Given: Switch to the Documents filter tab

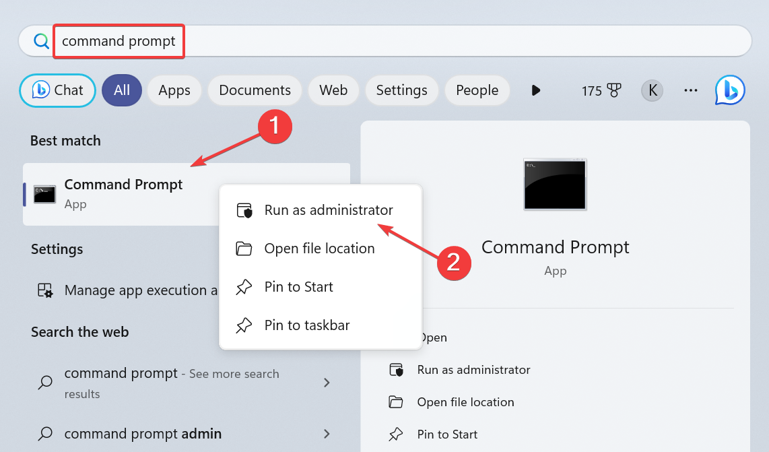Looking at the screenshot, I should coord(255,90).
